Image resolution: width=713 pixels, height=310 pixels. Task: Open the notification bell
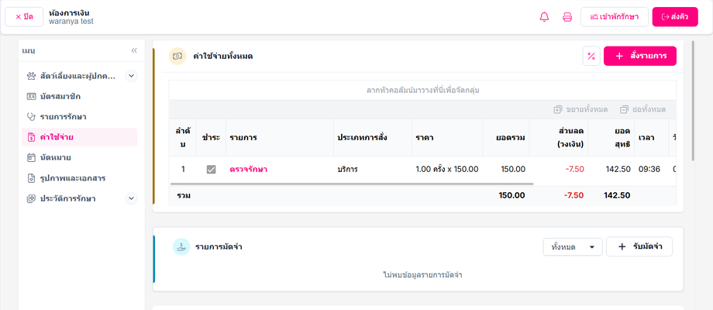pos(544,17)
